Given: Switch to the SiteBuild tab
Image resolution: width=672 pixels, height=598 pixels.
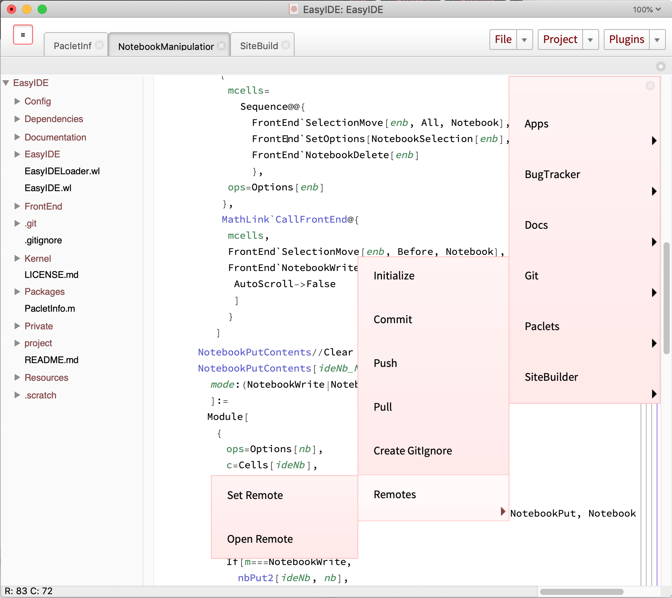Looking at the screenshot, I should pos(259,46).
